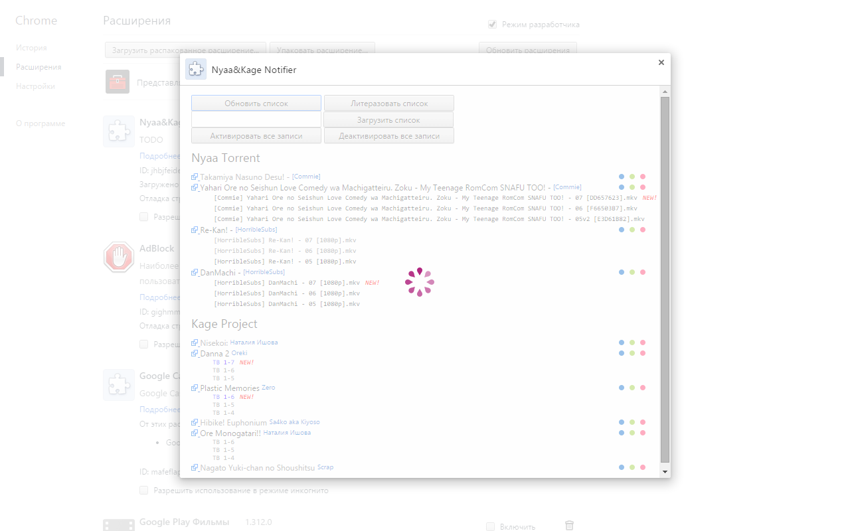Image resolution: width=850 pixels, height=531 pixels.
Task: Click the dialog scrollbar up arrow
Action: click(665, 91)
